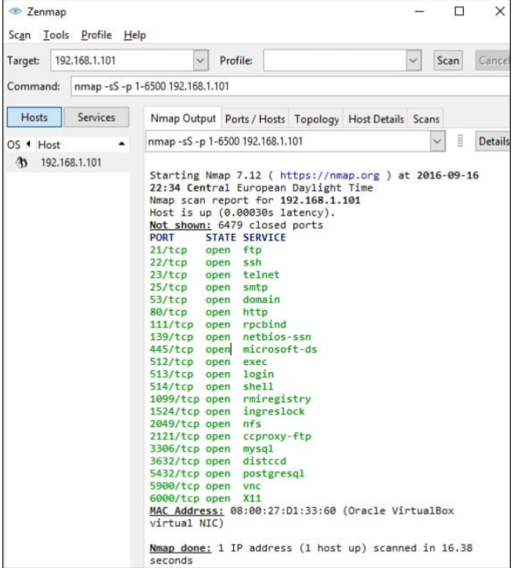Open the Target dropdown arrow

[x=200, y=60]
